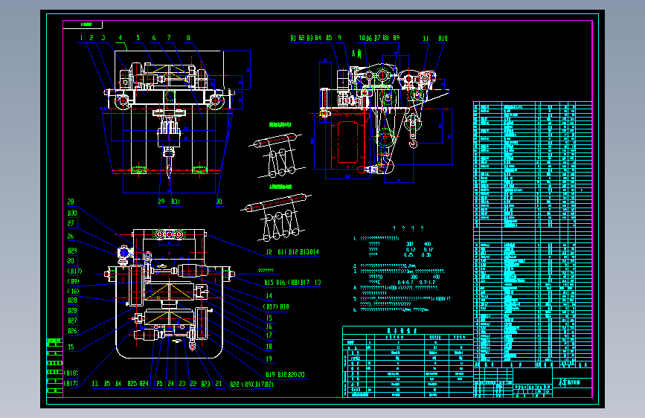Screen dimensions: 645x418
Task: Click the (B18) callout label
Action: (71, 373)
